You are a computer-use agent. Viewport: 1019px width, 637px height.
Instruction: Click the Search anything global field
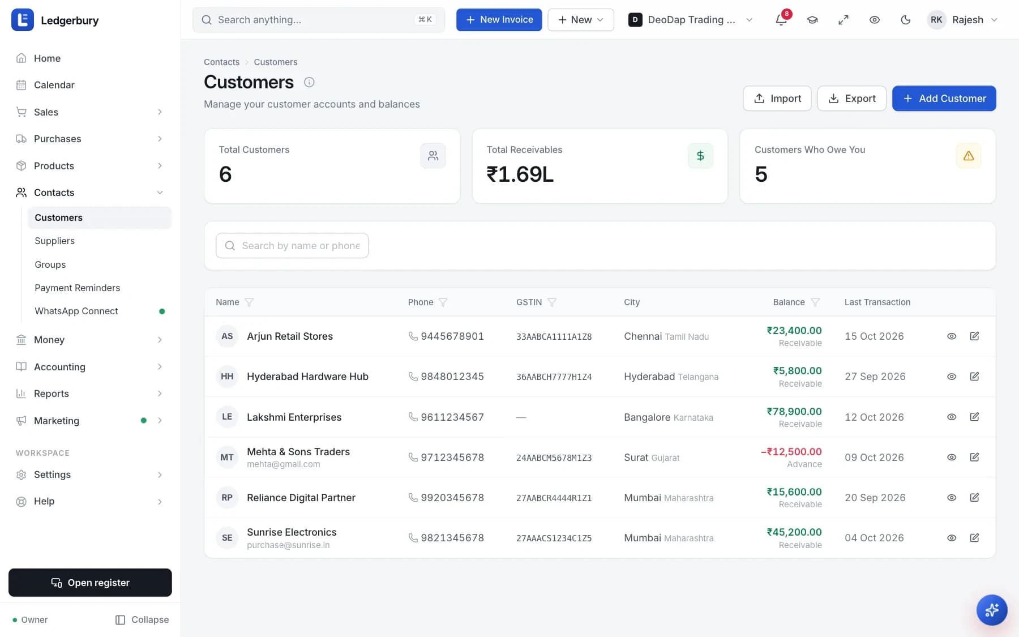click(x=319, y=20)
